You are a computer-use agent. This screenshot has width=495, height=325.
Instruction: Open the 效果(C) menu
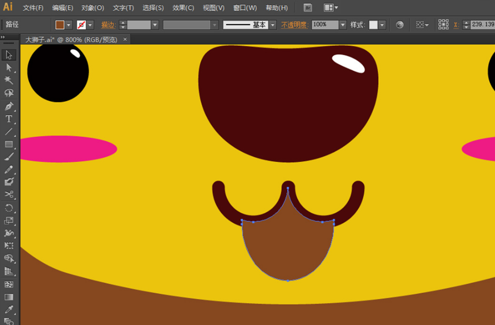(x=183, y=8)
